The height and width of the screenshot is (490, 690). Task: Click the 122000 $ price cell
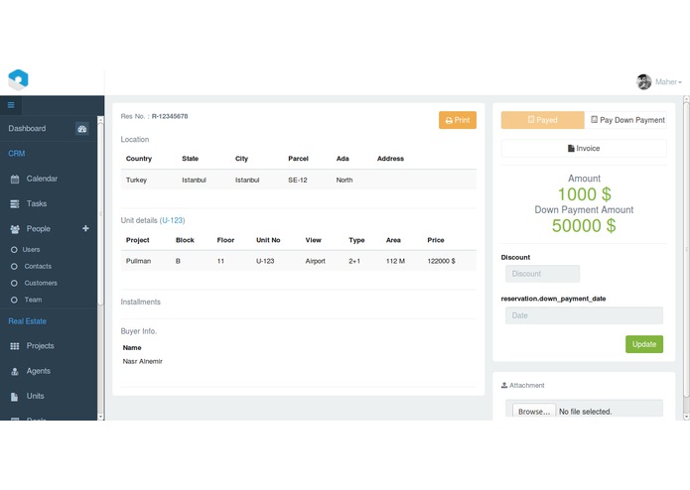point(441,261)
